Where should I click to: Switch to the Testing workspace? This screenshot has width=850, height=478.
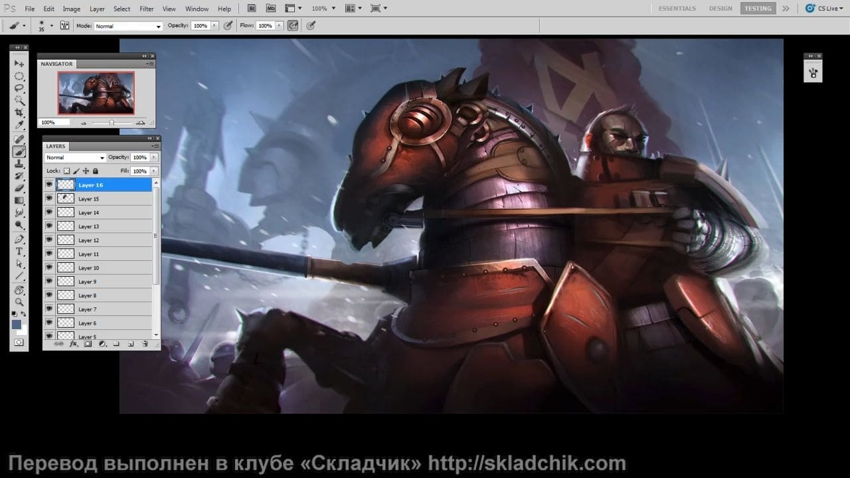(x=758, y=9)
